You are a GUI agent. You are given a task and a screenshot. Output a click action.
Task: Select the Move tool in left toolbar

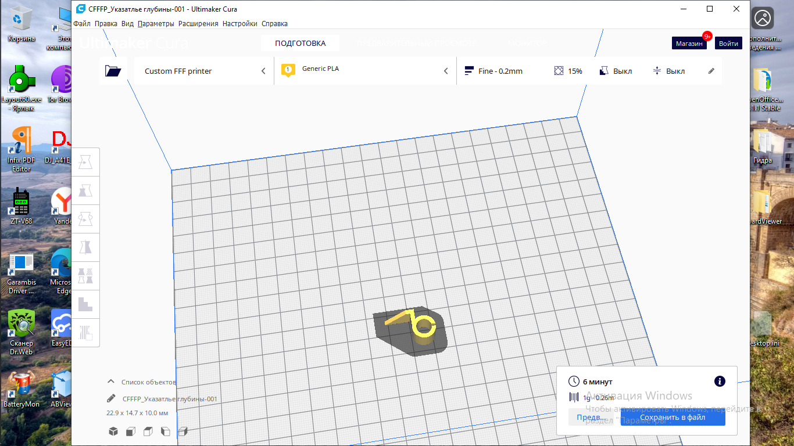[85, 162]
